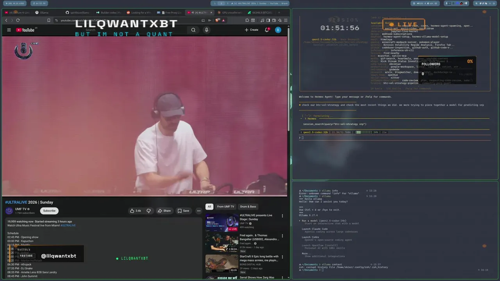
Task: Select workspace 1 in top bar
Action: point(214,3)
